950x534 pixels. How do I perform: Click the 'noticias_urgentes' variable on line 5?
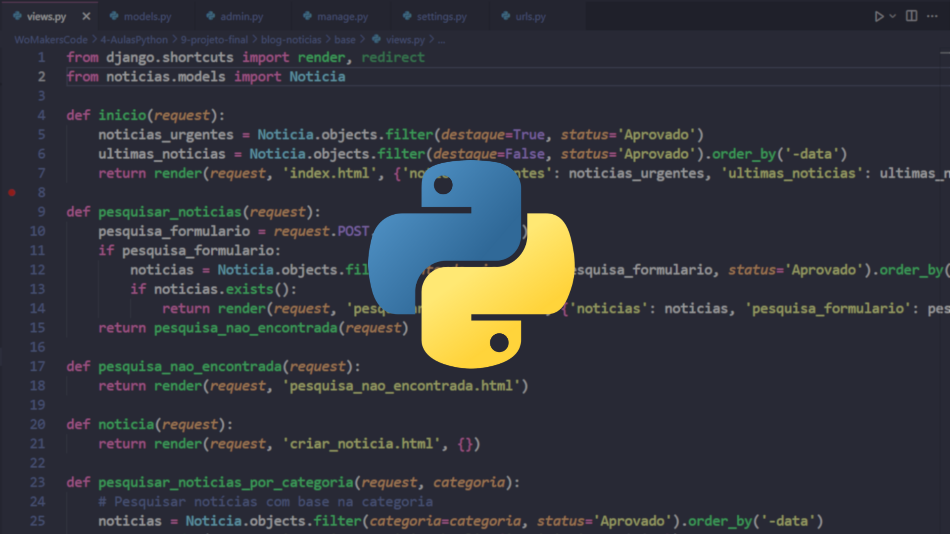pos(166,134)
